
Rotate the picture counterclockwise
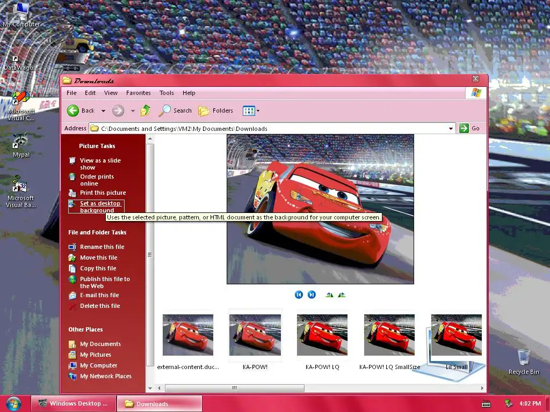point(342,295)
